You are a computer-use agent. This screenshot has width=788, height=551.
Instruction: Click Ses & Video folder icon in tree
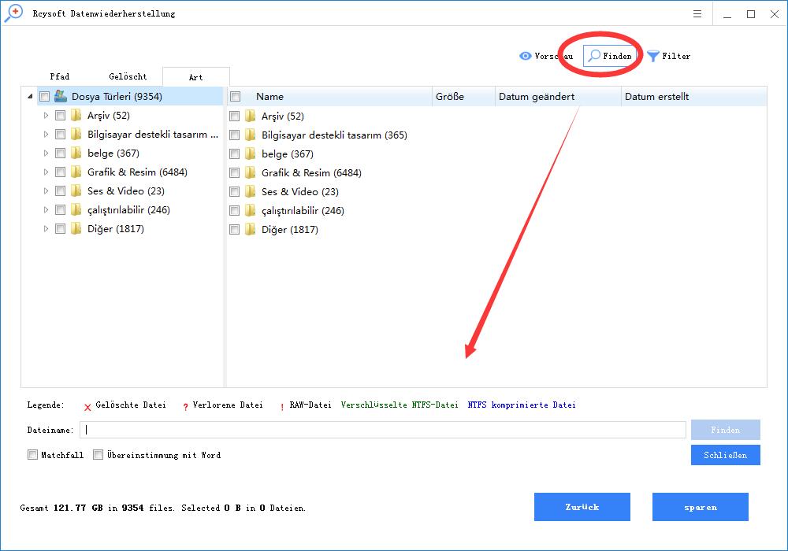tap(76, 190)
